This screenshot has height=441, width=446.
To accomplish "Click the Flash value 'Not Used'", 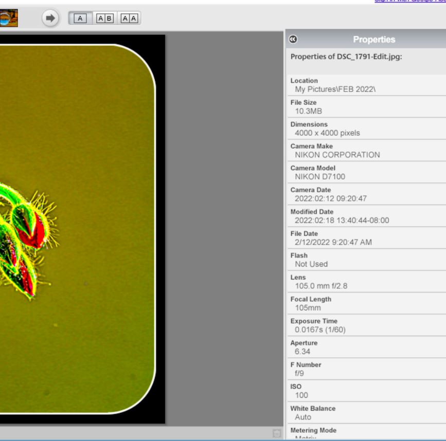I will coord(311,264).
